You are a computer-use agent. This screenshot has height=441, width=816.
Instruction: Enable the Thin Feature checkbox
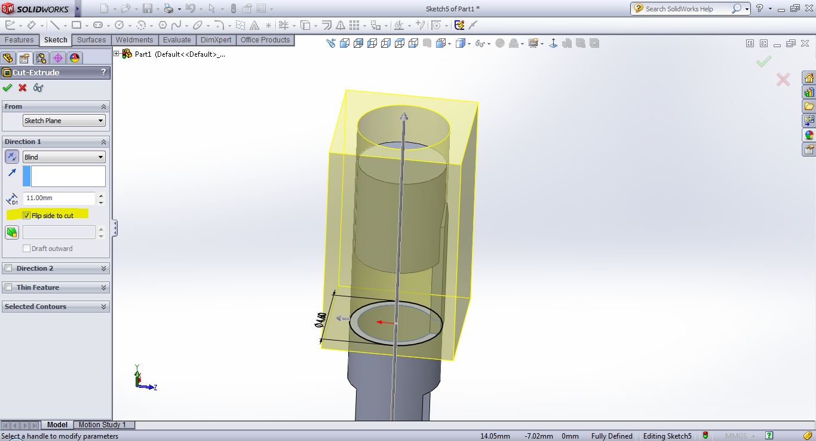click(8, 287)
